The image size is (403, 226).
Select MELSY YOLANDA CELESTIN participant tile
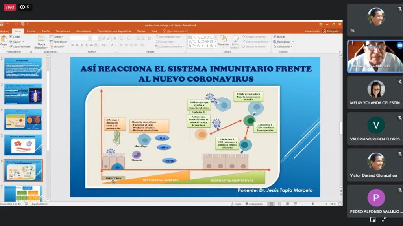(x=375, y=93)
